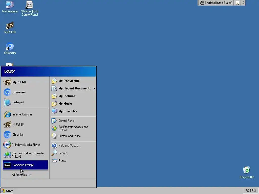Click language bar help question mark
The image size is (259, 194).
pyautogui.click(x=237, y=3)
